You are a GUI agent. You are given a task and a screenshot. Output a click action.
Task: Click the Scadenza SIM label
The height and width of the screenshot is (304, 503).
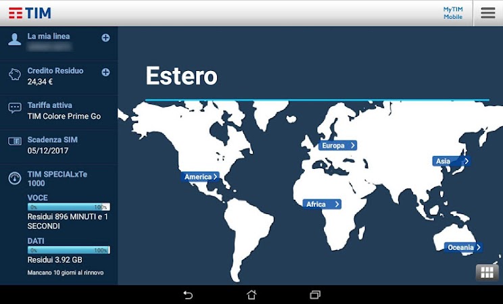click(53, 140)
